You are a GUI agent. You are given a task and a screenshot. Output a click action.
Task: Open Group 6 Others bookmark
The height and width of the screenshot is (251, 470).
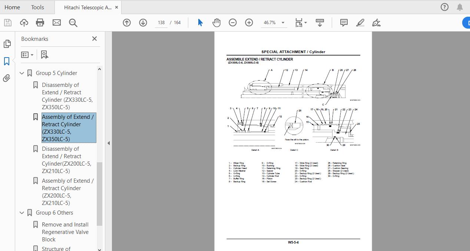[x=54, y=213]
